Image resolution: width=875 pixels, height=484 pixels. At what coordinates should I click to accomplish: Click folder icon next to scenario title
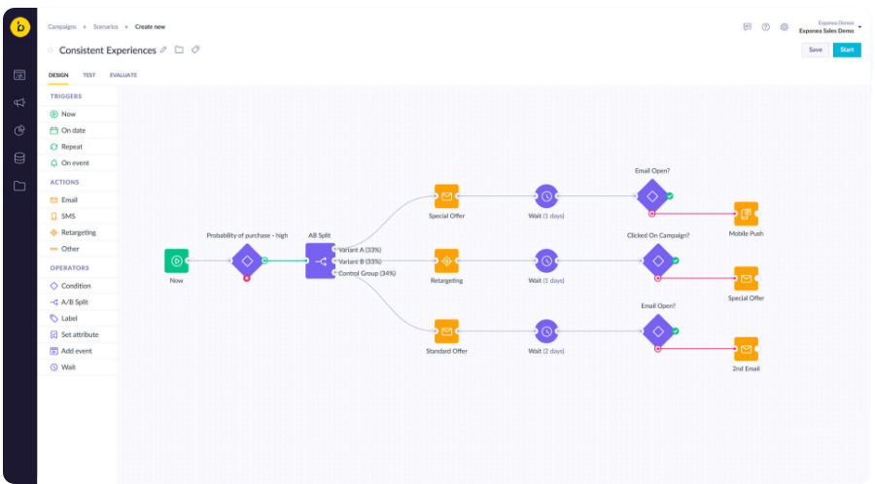point(179,50)
